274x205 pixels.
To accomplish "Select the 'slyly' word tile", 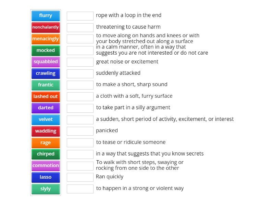I will pos(46,189).
